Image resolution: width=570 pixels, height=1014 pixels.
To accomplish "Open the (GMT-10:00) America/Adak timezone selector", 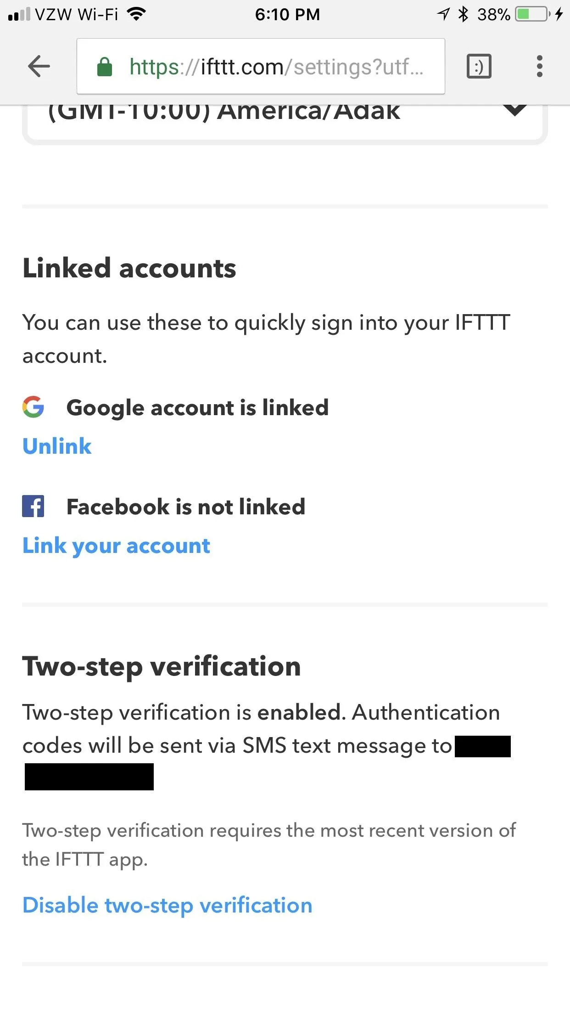I will point(285,123).
